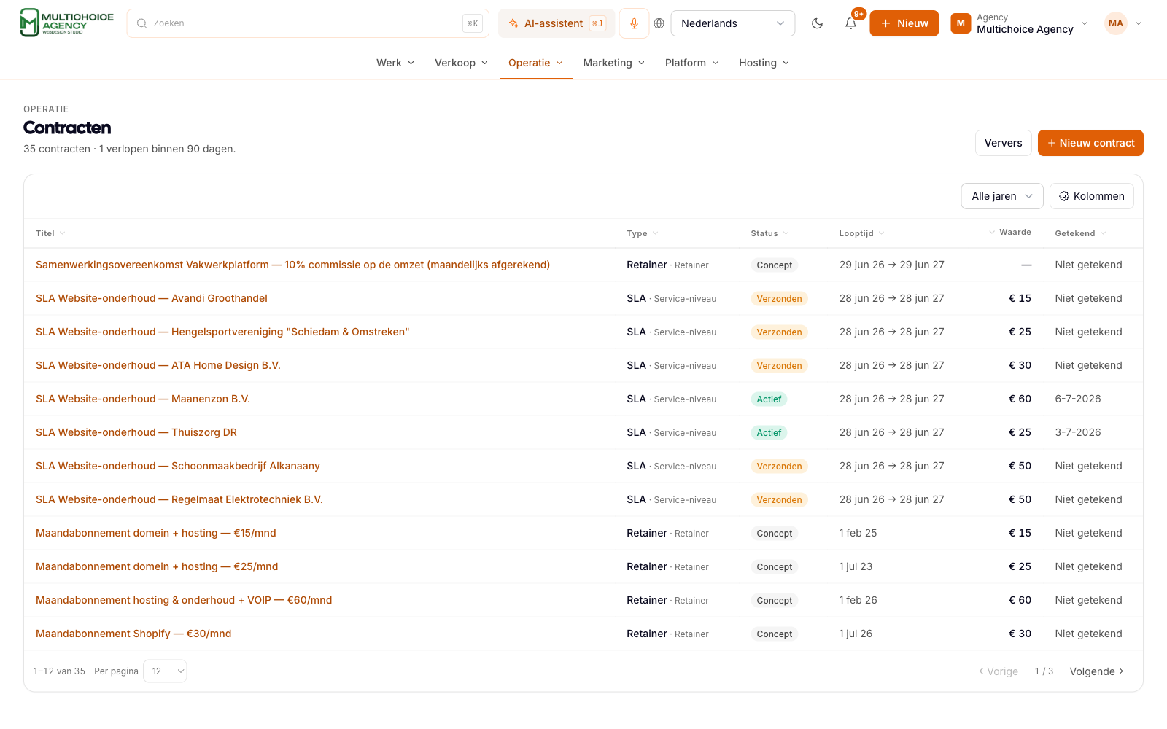Click the page indicator 1 / 3
This screenshot has width=1167, height=729.
tap(1044, 671)
